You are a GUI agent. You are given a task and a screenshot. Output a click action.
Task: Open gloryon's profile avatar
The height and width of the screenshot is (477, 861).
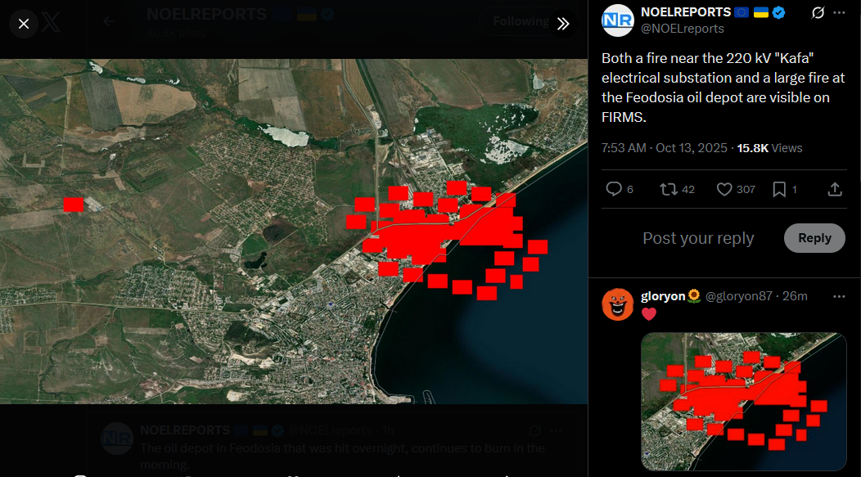[x=618, y=304]
